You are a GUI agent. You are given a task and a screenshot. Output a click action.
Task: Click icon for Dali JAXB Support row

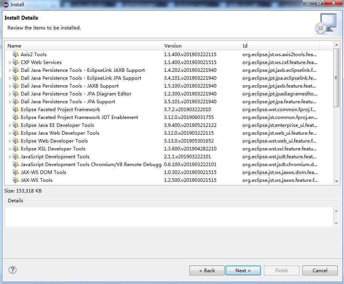pos(16,86)
